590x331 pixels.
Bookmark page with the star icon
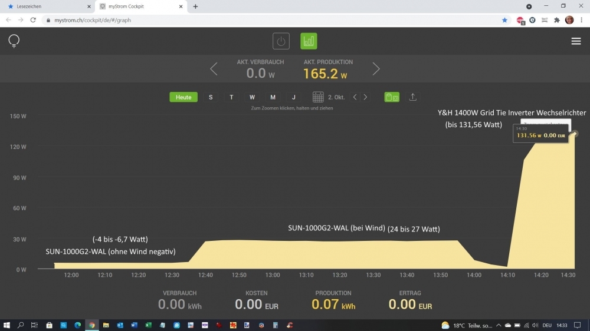click(x=504, y=20)
